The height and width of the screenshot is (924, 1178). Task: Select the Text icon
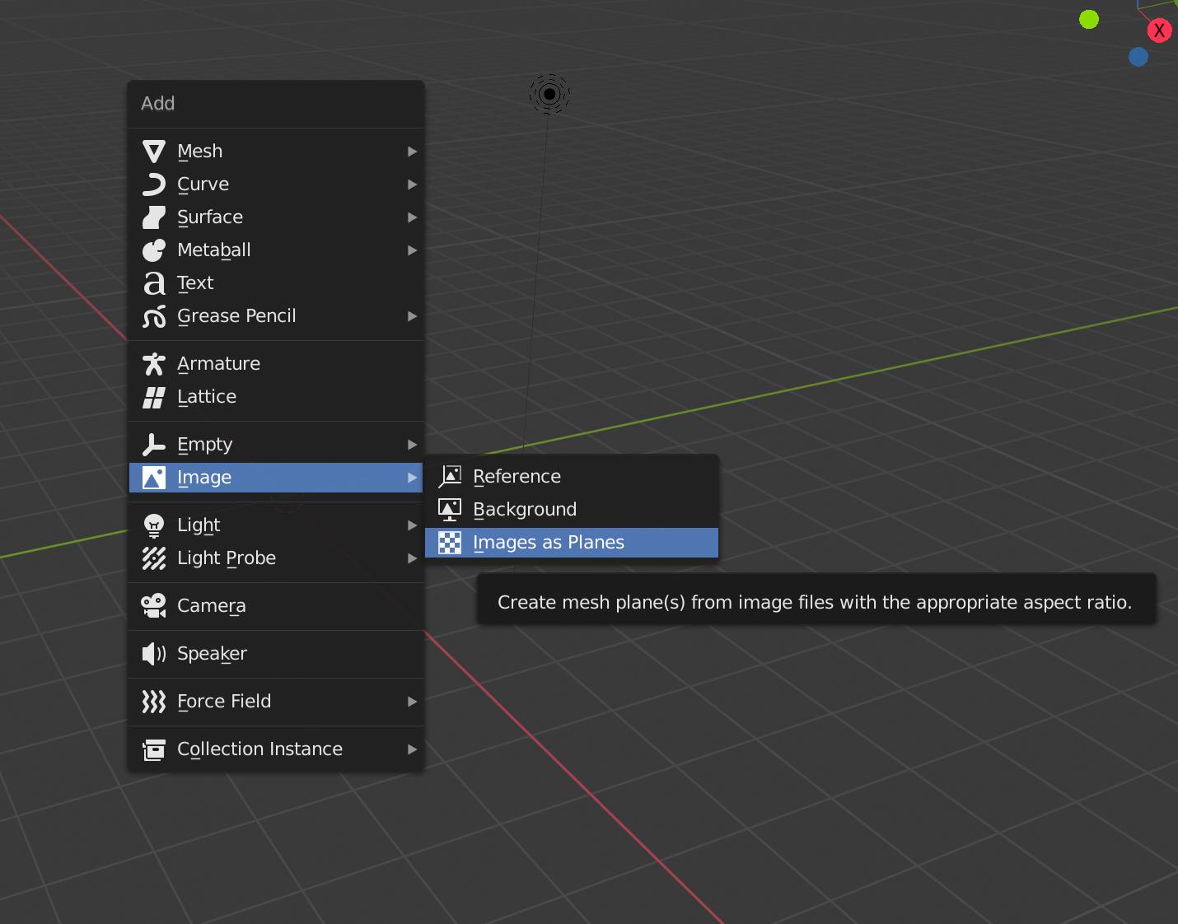click(x=154, y=282)
